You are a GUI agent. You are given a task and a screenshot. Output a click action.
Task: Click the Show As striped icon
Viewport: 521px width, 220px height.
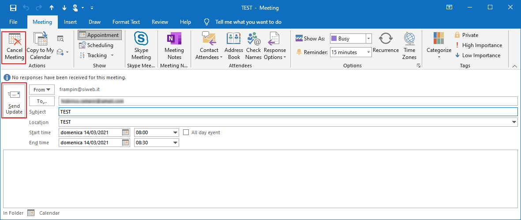(x=299, y=38)
